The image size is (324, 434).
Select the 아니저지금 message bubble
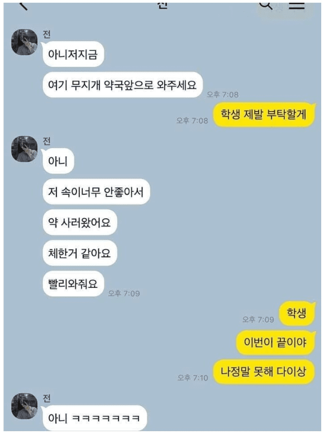click(73, 54)
